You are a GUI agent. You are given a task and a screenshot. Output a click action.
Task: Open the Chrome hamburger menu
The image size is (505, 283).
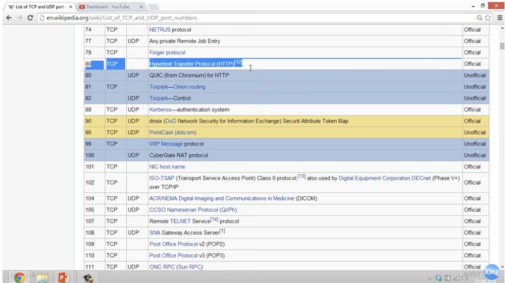click(x=499, y=18)
